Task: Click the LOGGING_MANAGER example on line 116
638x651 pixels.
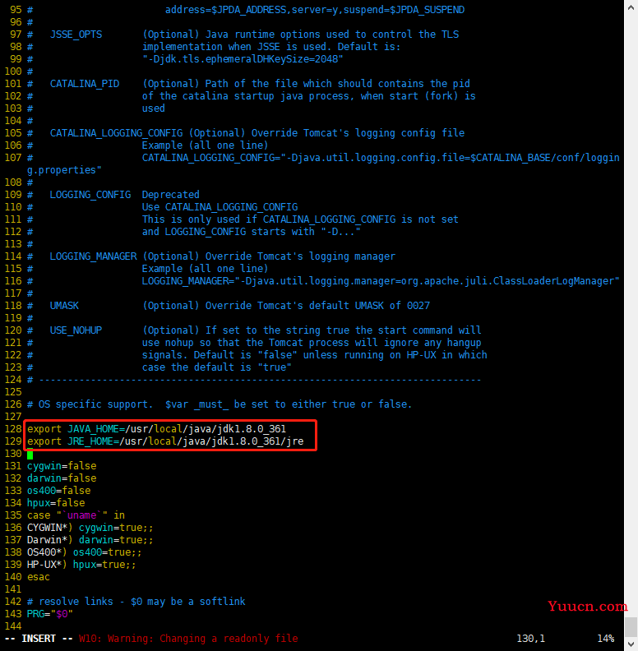Action: tap(381, 281)
